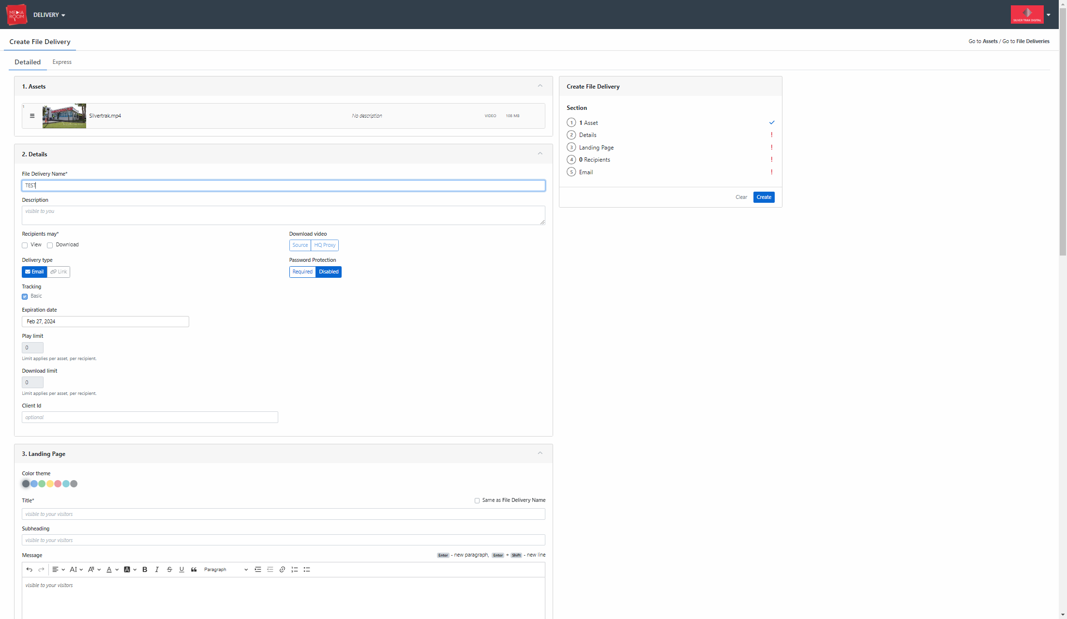
Task: Insert a bulleted list
Action: click(x=307, y=570)
